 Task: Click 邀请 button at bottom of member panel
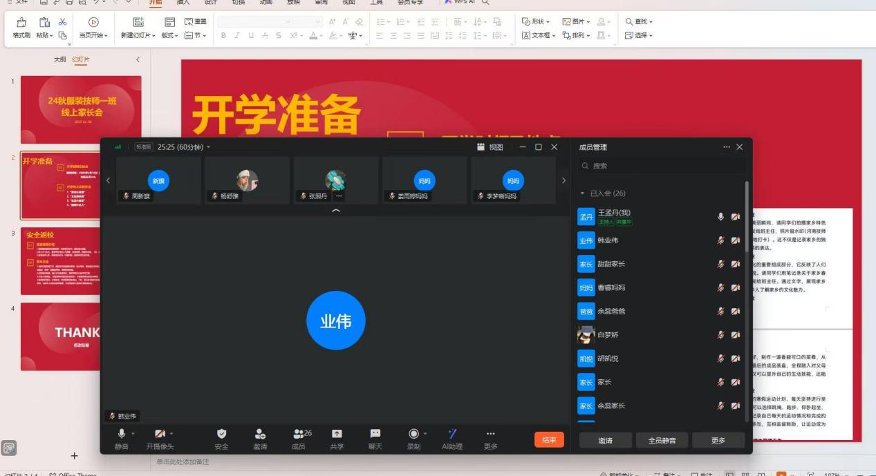point(605,440)
